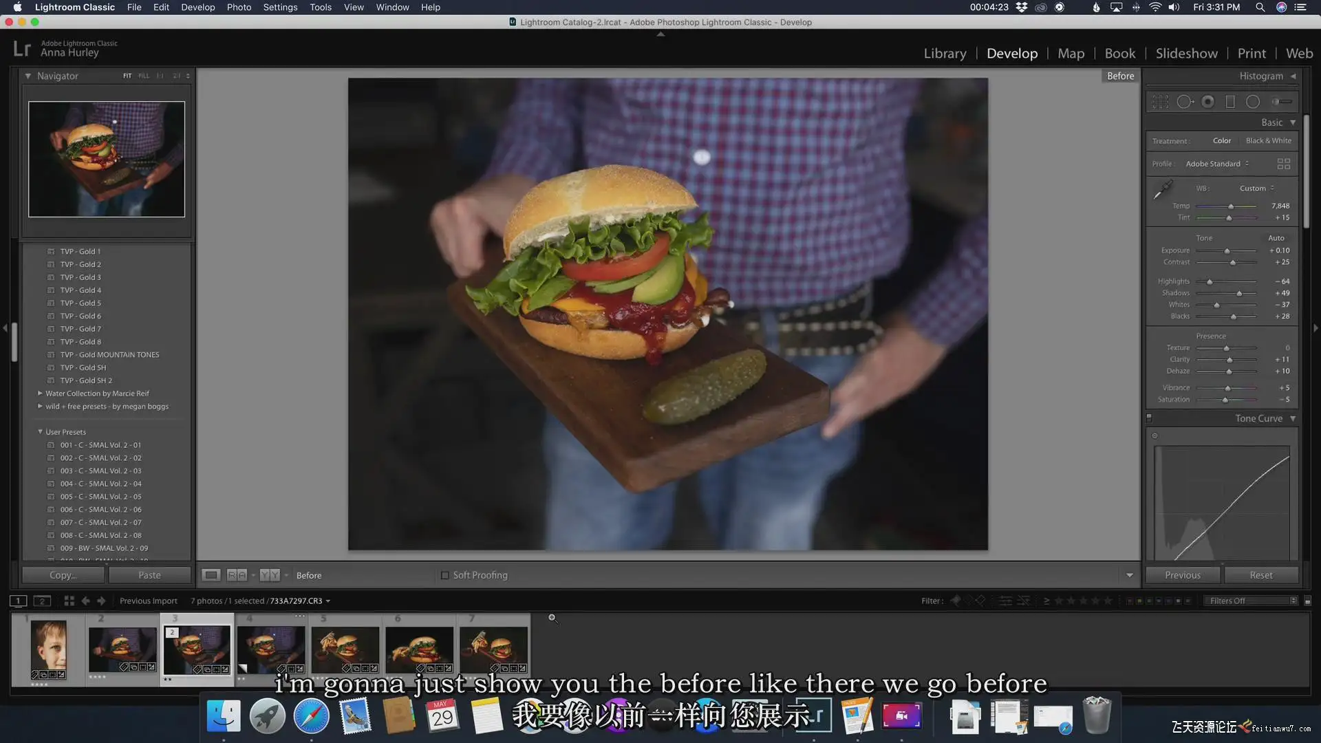Image resolution: width=1321 pixels, height=743 pixels.
Task: Pick the White Balance eyedropper tool
Action: click(1162, 190)
